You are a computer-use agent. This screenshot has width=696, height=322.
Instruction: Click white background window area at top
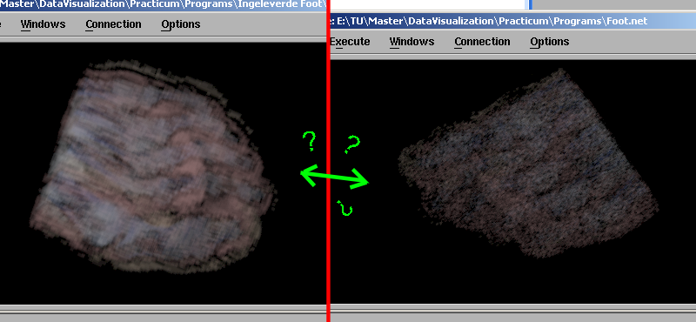[428, 4]
